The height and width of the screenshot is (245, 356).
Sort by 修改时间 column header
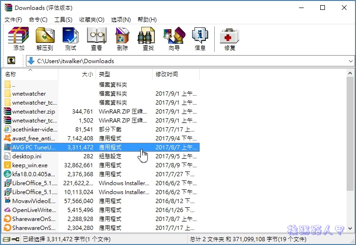(x=176, y=74)
